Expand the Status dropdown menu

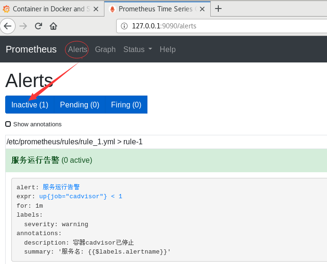coord(138,50)
